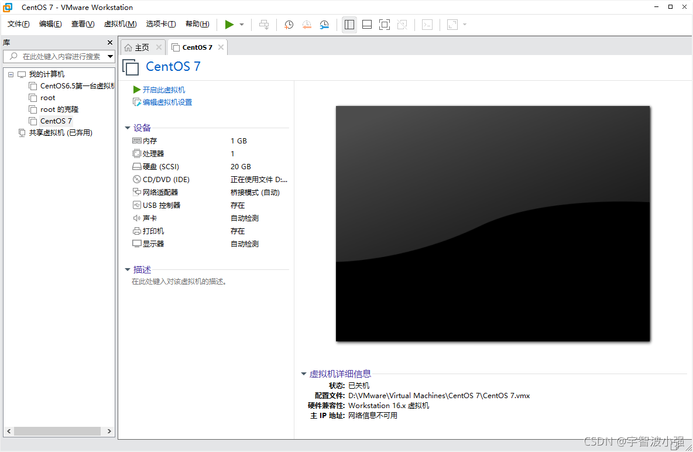Viewport: 693px width, 452px height.
Task: Collapse the 设备 section
Action: point(128,128)
